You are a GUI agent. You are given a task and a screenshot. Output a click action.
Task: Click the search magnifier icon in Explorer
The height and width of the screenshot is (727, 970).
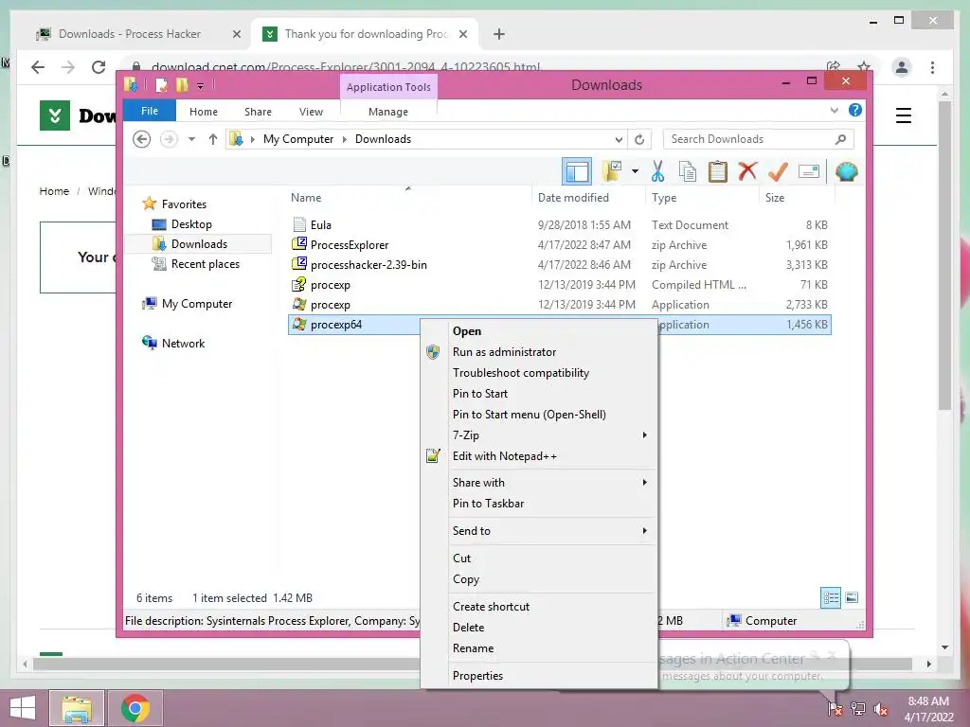point(840,139)
